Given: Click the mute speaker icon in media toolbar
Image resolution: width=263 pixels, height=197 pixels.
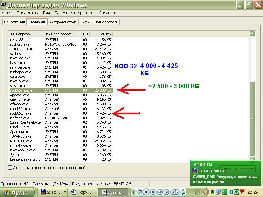Looking at the screenshot, I should click(174, 192).
